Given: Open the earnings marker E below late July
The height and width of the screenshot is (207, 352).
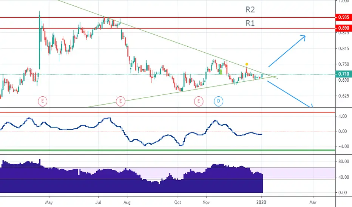Looking at the screenshot, I should coord(120,101).
